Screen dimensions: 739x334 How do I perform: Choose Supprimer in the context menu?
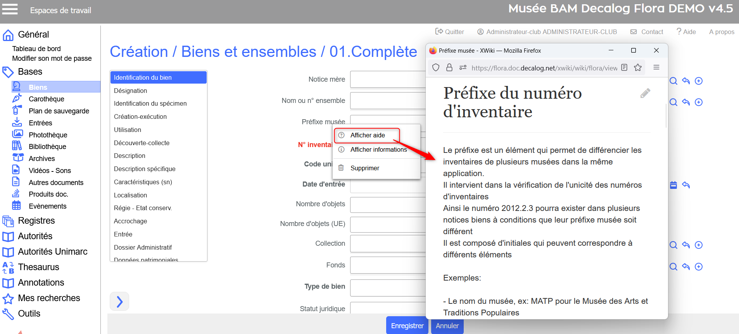tap(364, 168)
